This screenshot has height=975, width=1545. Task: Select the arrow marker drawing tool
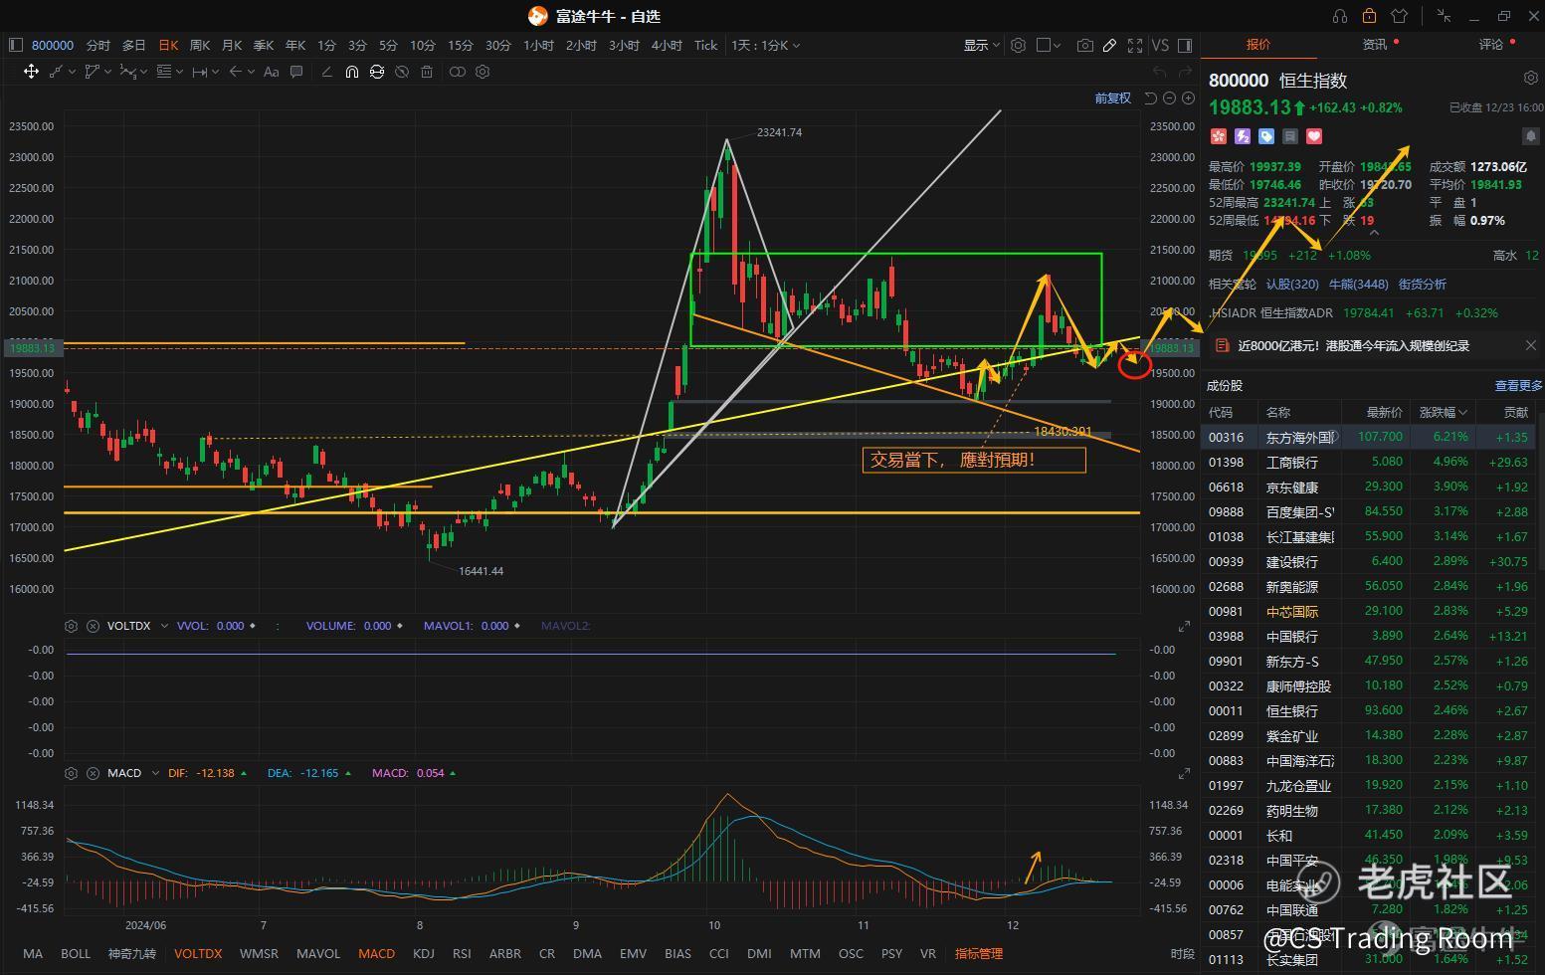[x=235, y=72]
